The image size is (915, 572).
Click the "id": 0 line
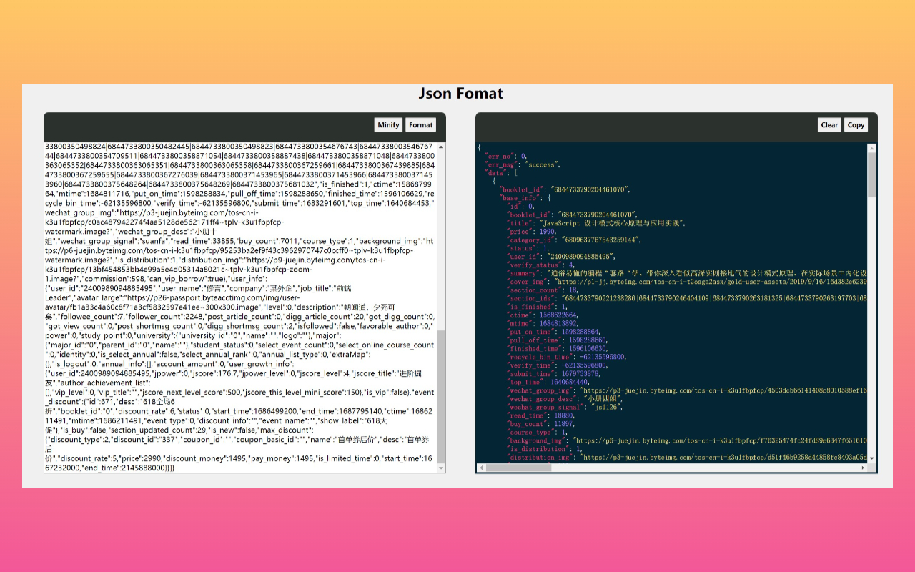[x=520, y=206]
